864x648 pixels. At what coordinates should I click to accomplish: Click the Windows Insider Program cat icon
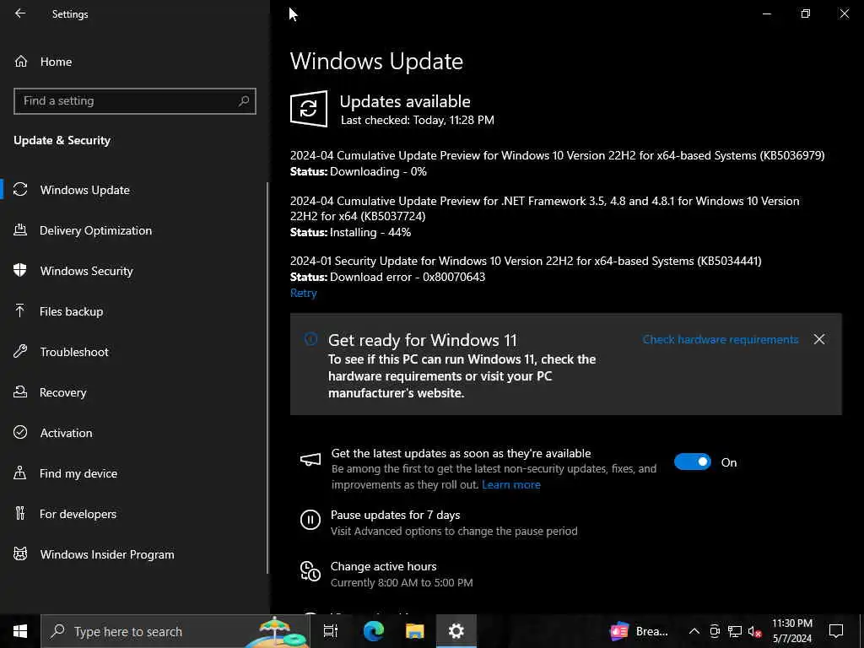point(20,553)
